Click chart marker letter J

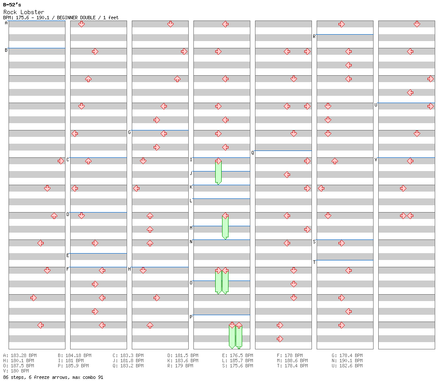191,173
